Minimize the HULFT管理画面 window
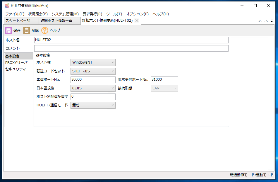 pyautogui.click(x=242, y=6)
